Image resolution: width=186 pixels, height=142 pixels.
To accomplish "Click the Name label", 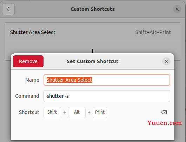I will click(32, 80).
